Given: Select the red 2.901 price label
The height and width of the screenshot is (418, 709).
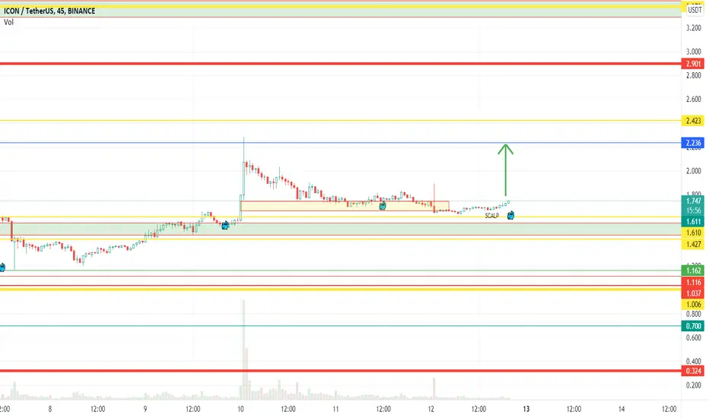Looking at the screenshot, I should coord(693,64).
